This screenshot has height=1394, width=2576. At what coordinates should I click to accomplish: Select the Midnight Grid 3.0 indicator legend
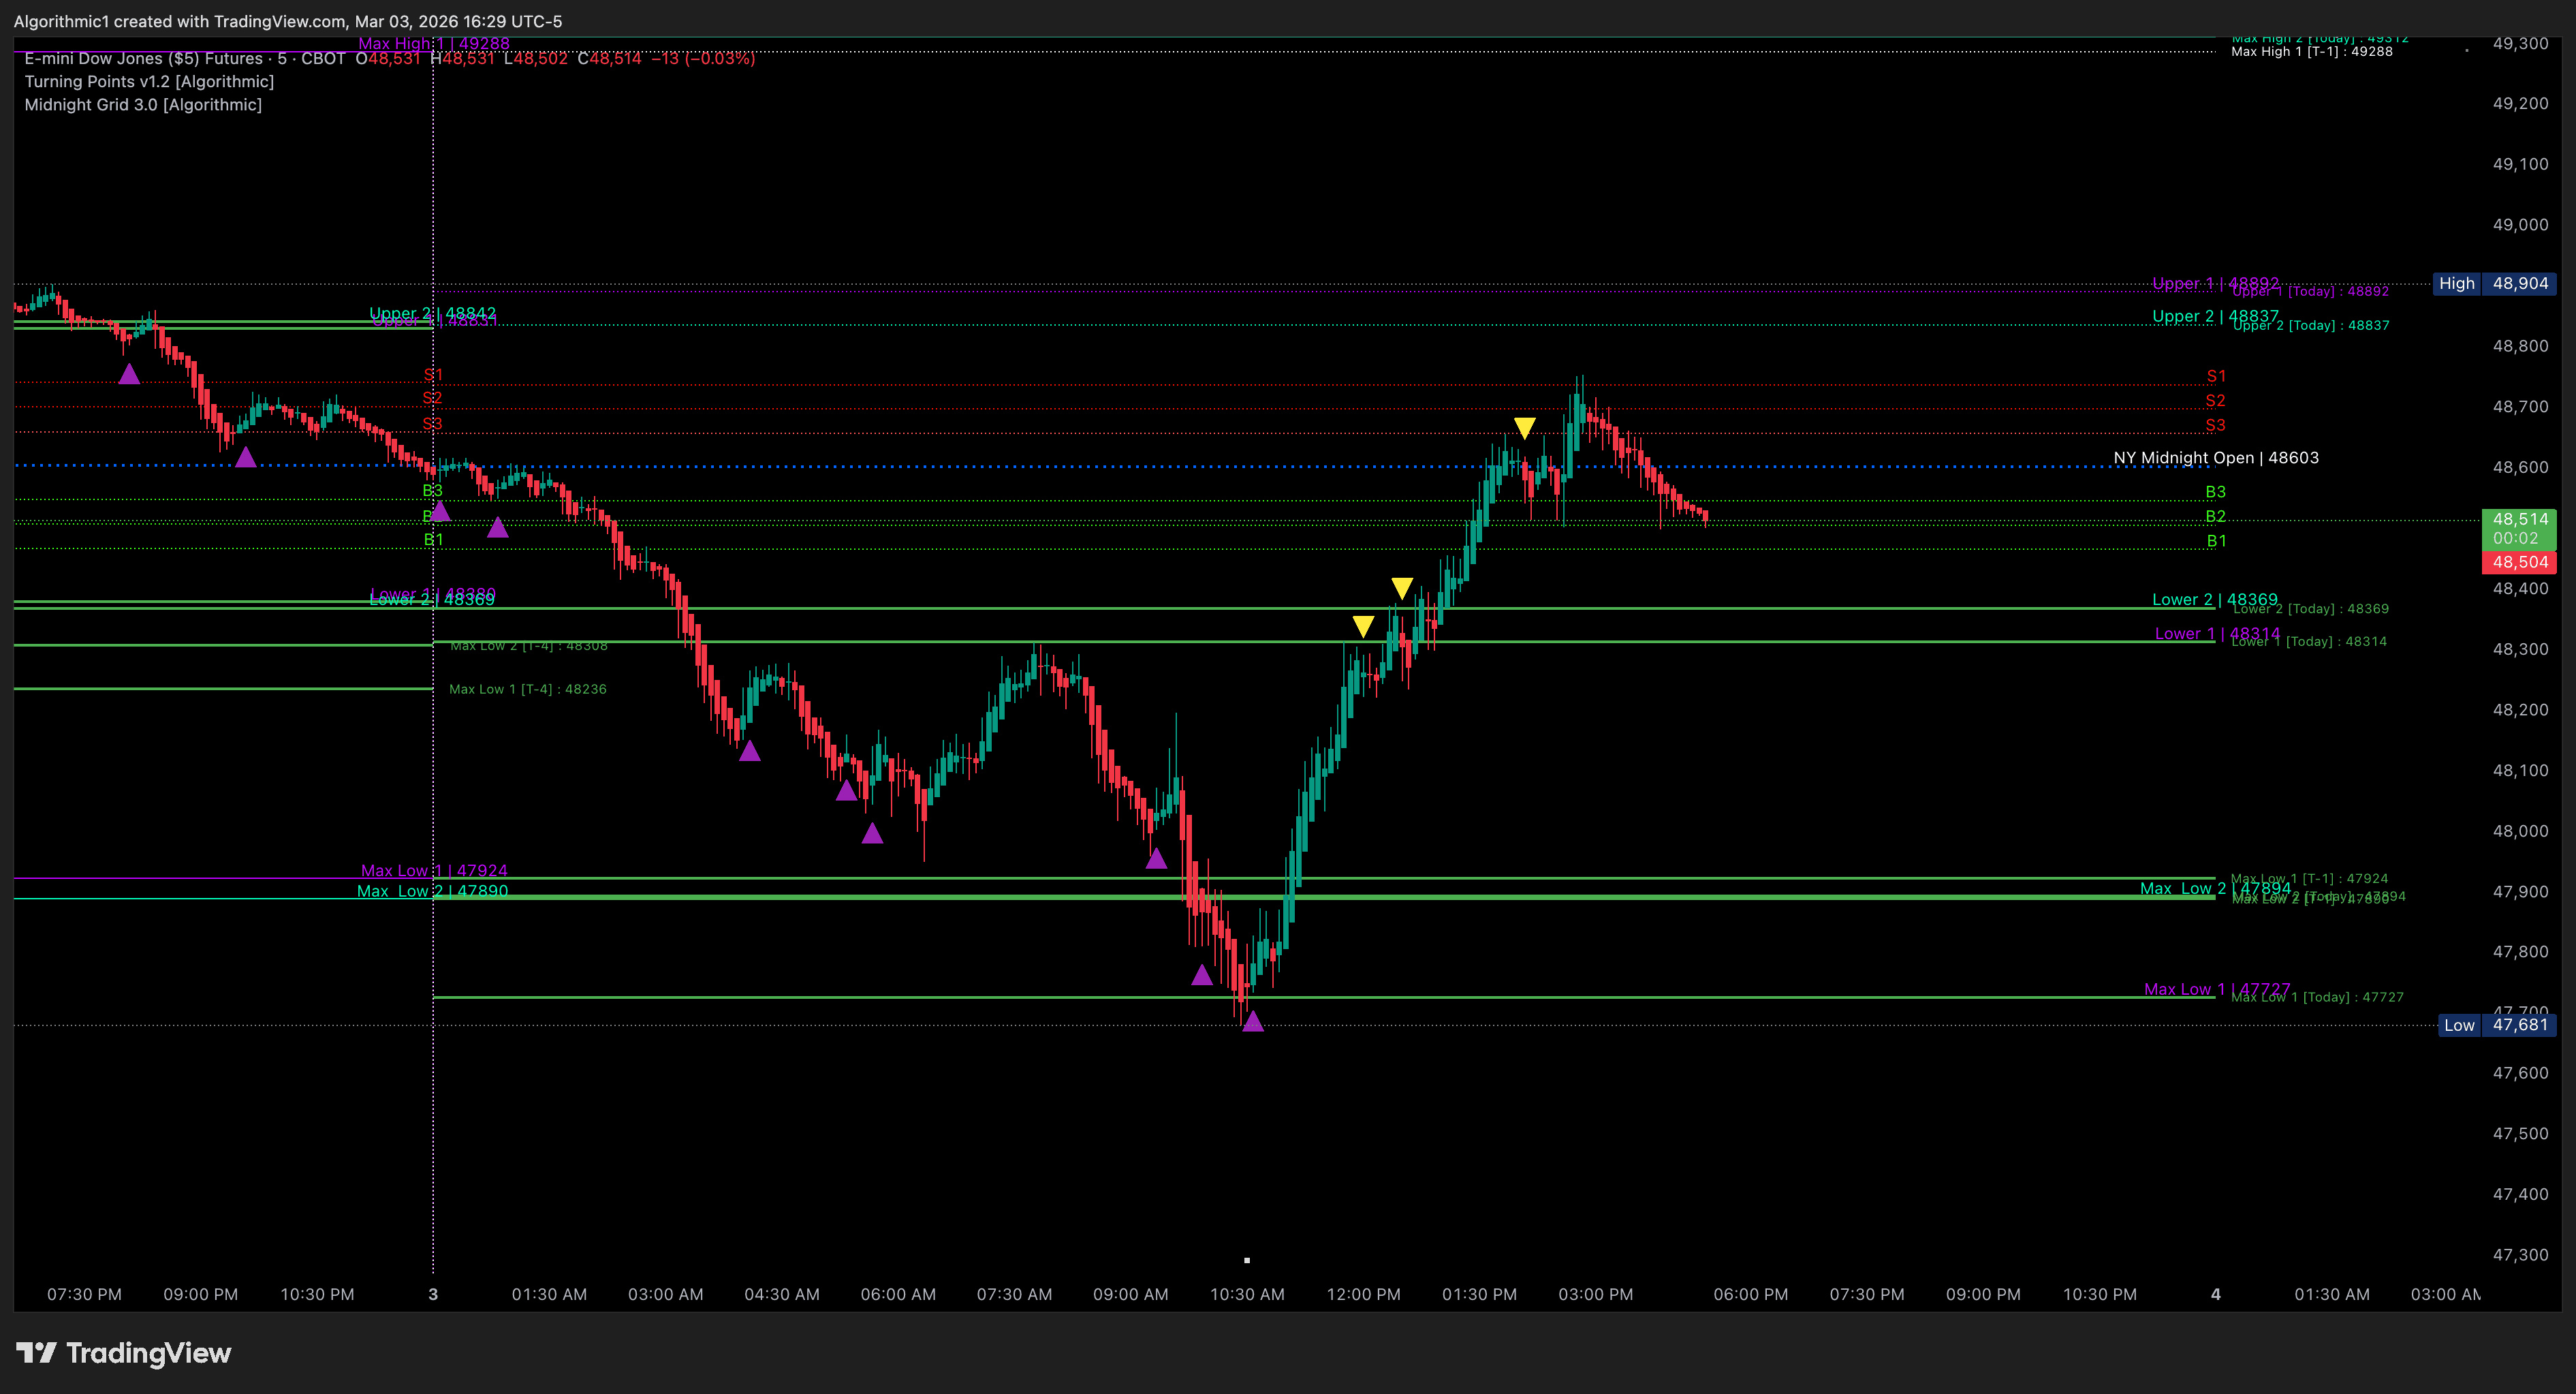[143, 105]
